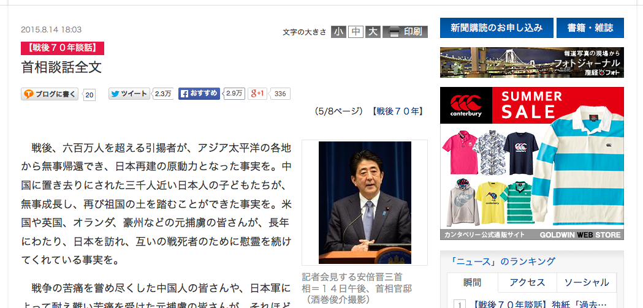
Task: Open the top-ranked 戦後７０年談話 news link
Action: pyautogui.click(x=539, y=304)
